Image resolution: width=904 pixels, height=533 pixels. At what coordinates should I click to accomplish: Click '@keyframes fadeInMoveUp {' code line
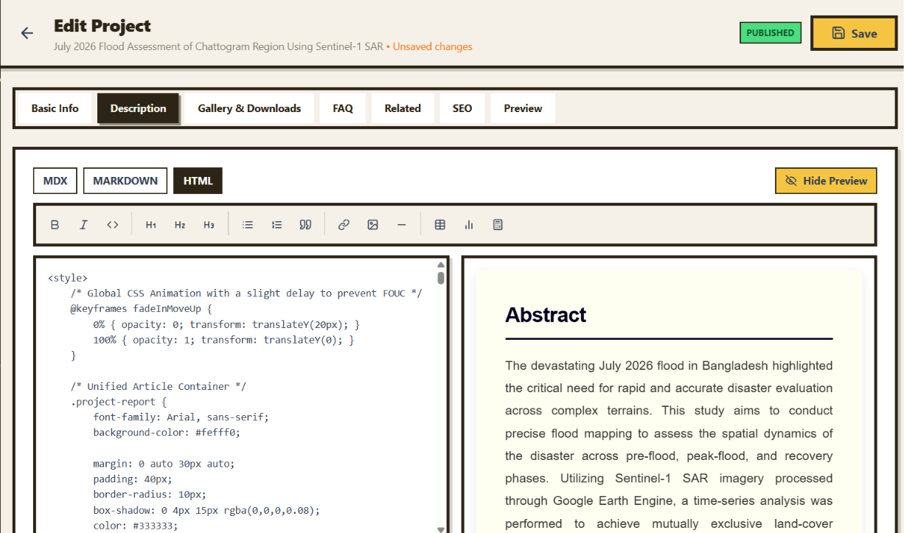point(142,309)
